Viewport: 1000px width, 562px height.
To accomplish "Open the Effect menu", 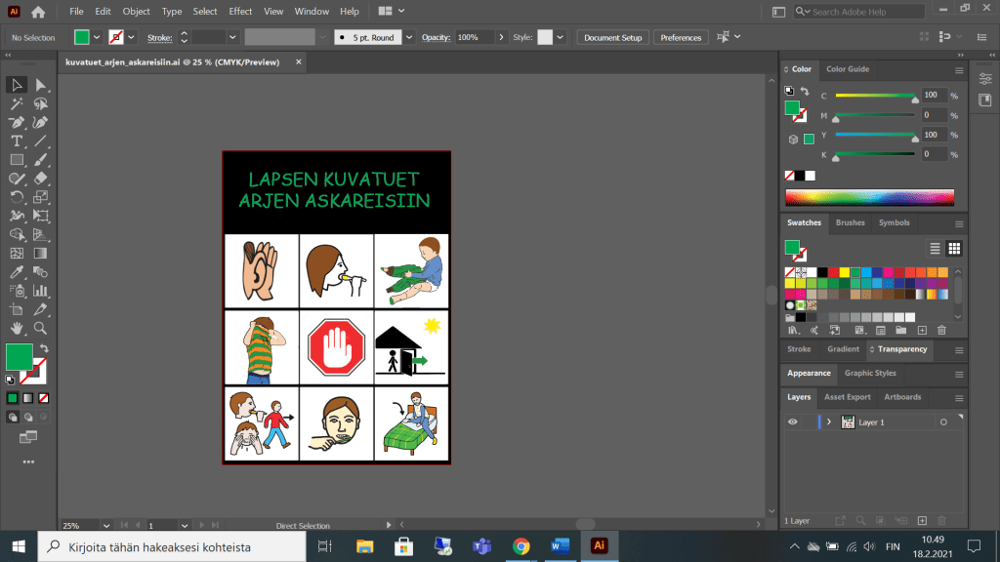I will click(240, 12).
